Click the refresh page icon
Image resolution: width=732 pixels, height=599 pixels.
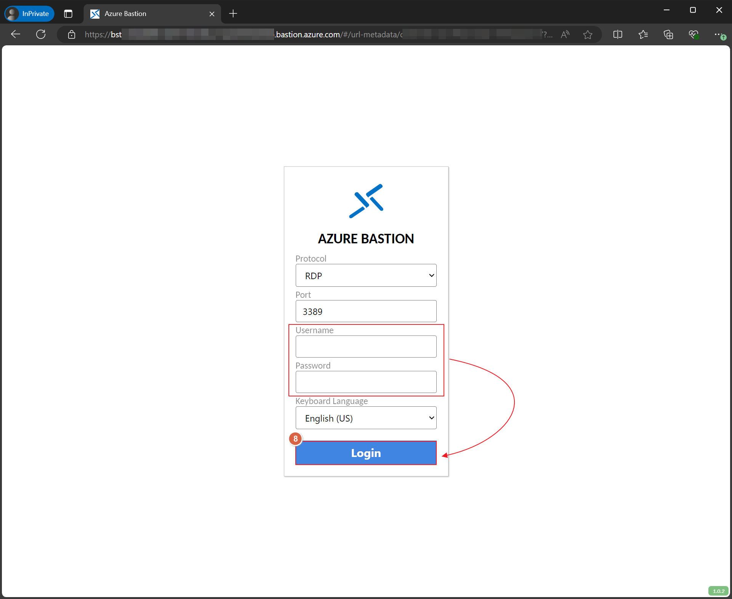[41, 34]
